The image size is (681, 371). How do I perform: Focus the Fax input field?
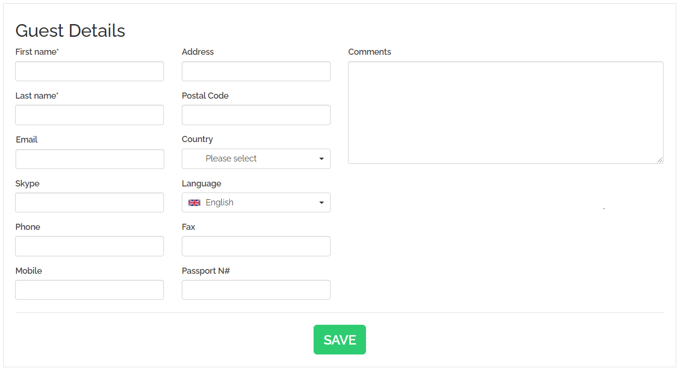pyautogui.click(x=256, y=246)
